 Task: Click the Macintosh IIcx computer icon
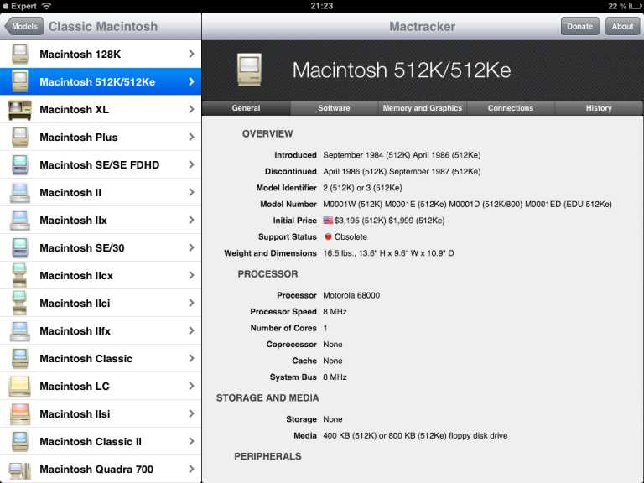(20, 276)
